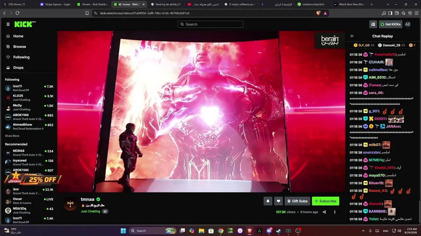
Task: Open Powrhaifa10's chat profile
Action: tap(385, 54)
